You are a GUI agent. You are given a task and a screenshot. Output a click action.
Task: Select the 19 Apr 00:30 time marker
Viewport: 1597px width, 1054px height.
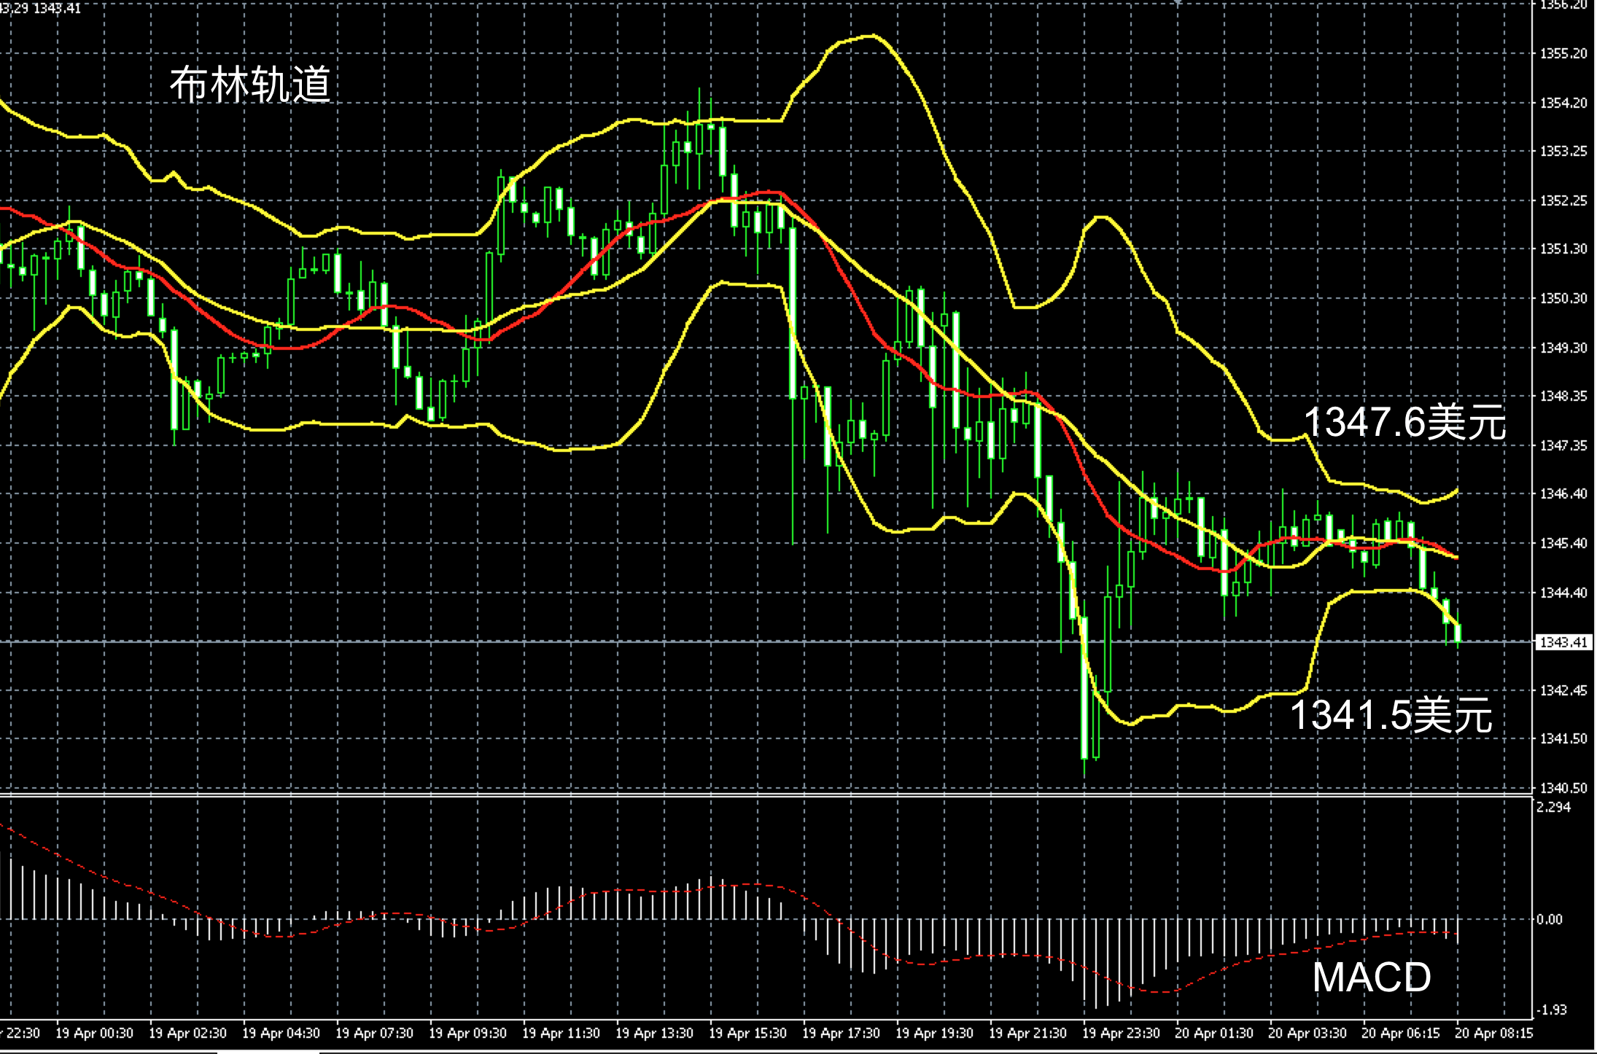point(95,1034)
